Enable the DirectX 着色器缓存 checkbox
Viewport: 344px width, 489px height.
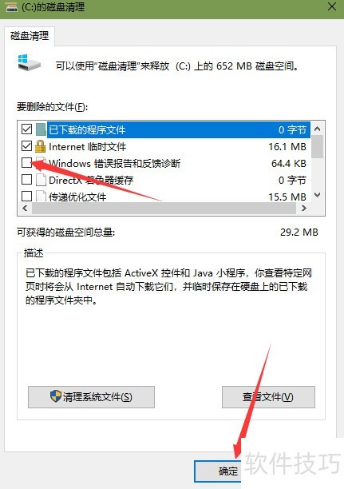coord(26,179)
